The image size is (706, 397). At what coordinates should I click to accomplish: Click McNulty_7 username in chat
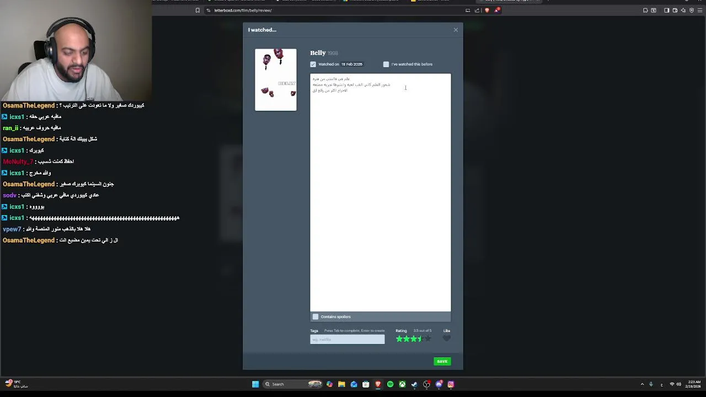[18, 162]
